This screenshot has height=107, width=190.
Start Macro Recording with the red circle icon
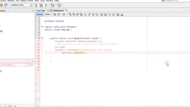click(110, 15)
